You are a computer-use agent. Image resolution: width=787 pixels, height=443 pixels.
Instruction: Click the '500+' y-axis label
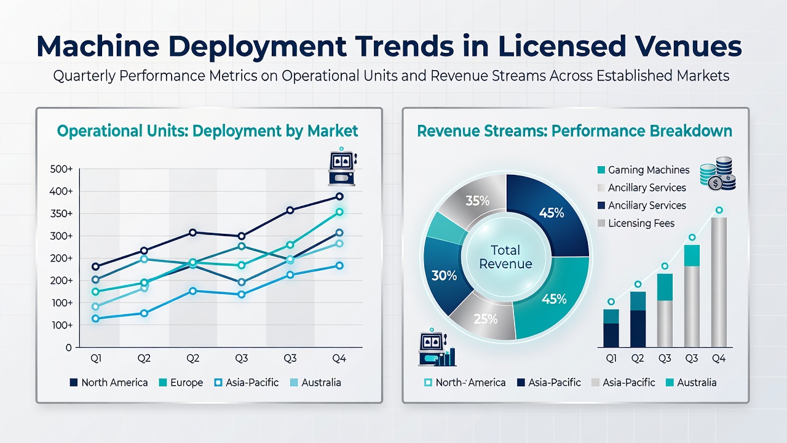[61, 169]
